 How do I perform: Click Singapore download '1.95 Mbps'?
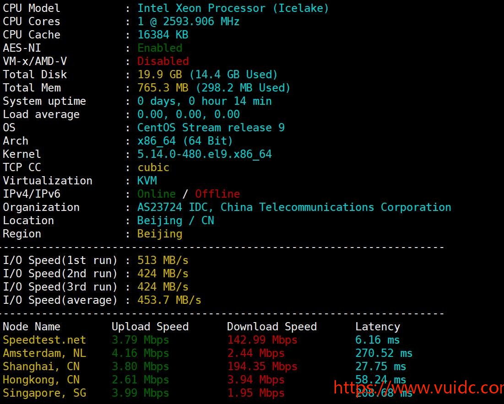[x=256, y=393]
